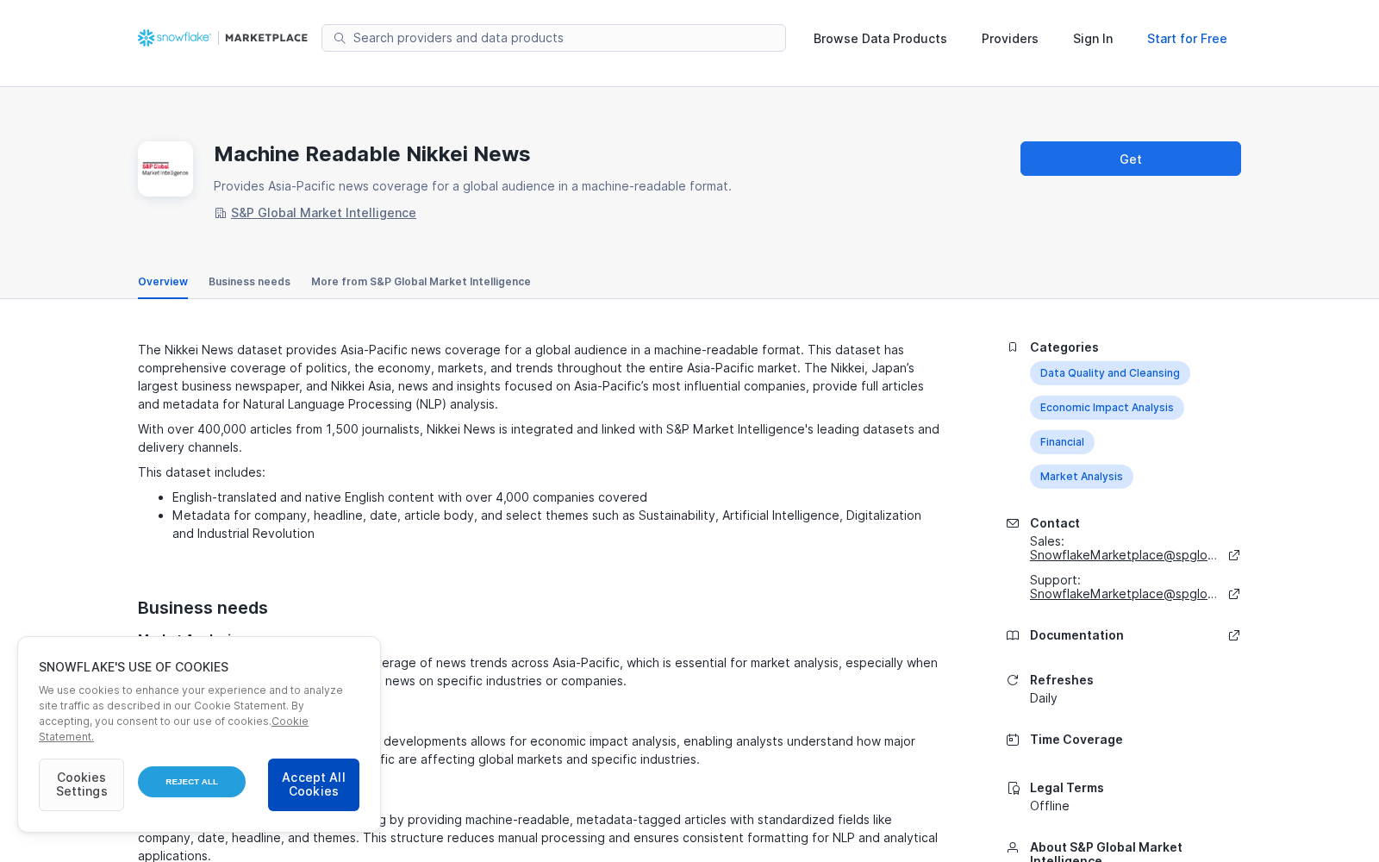Viewport: 1379px width, 862px height.
Task: Open the Providers header link
Action: coord(1010,39)
